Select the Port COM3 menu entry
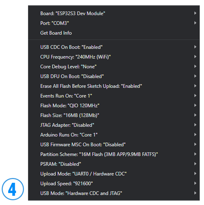The width and height of the screenshot is (204, 205). [x=114, y=23]
